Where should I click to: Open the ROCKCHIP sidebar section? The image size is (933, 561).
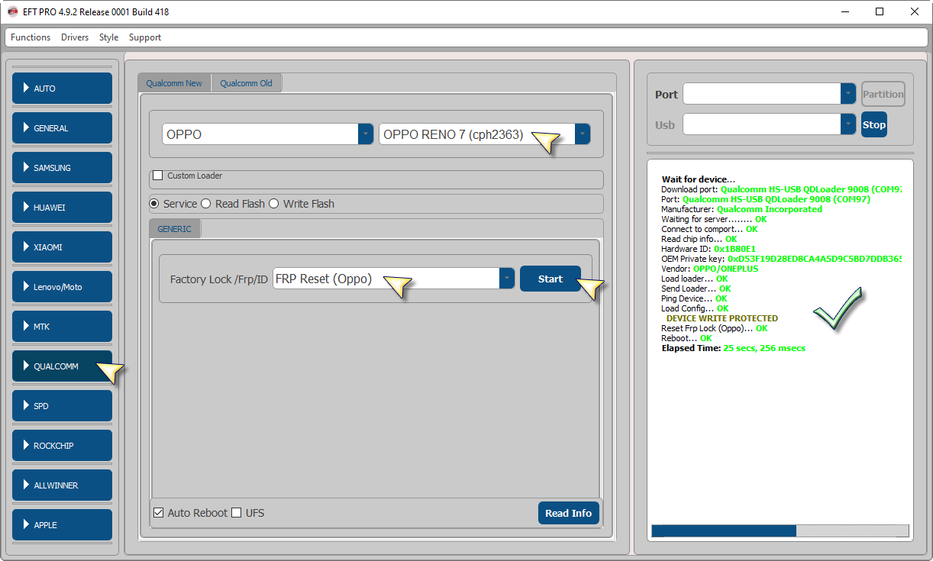[62, 446]
